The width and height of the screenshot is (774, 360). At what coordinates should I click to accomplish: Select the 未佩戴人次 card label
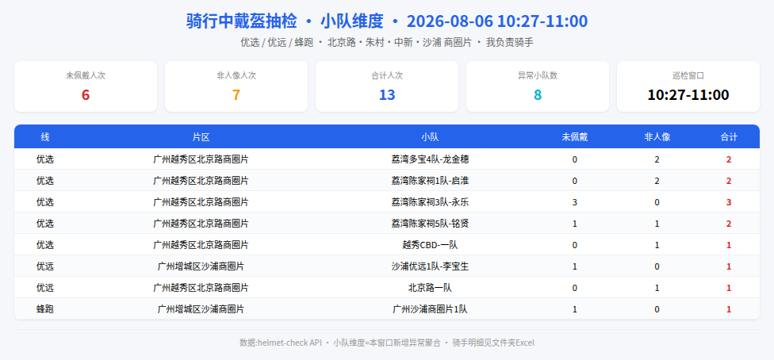click(86, 75)
